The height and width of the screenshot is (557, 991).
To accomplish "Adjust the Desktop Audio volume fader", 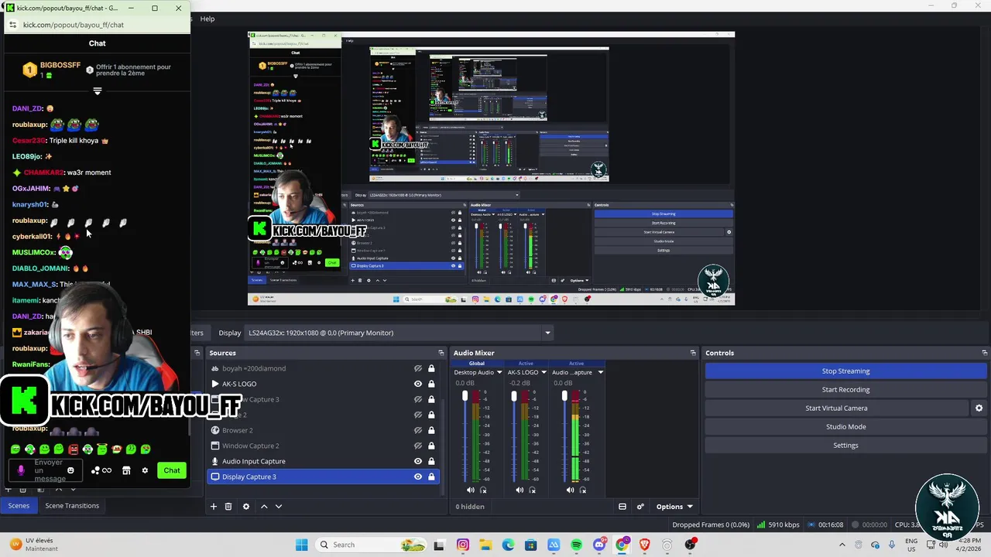I will (x=465, y=396).
